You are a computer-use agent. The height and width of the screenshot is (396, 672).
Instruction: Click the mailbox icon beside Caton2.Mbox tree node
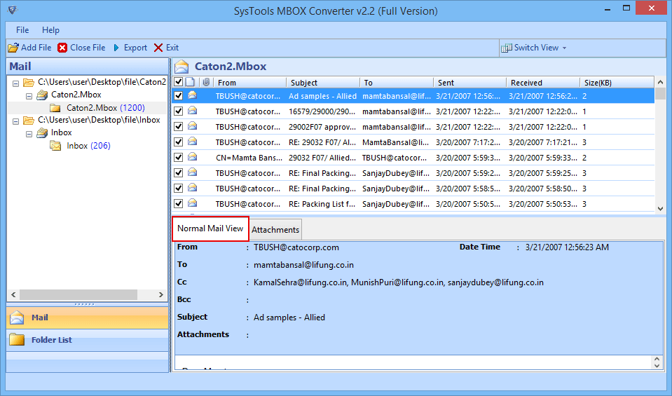[42, 95]
